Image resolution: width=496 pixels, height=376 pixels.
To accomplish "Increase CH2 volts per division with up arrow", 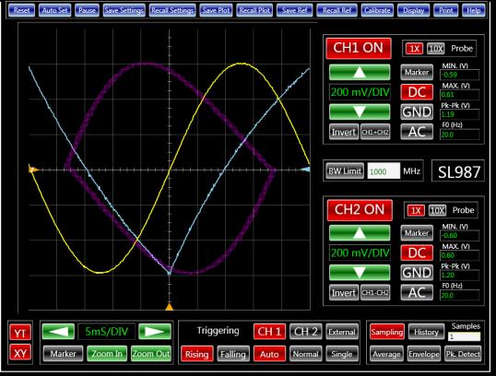I will [x=360, y=233].
